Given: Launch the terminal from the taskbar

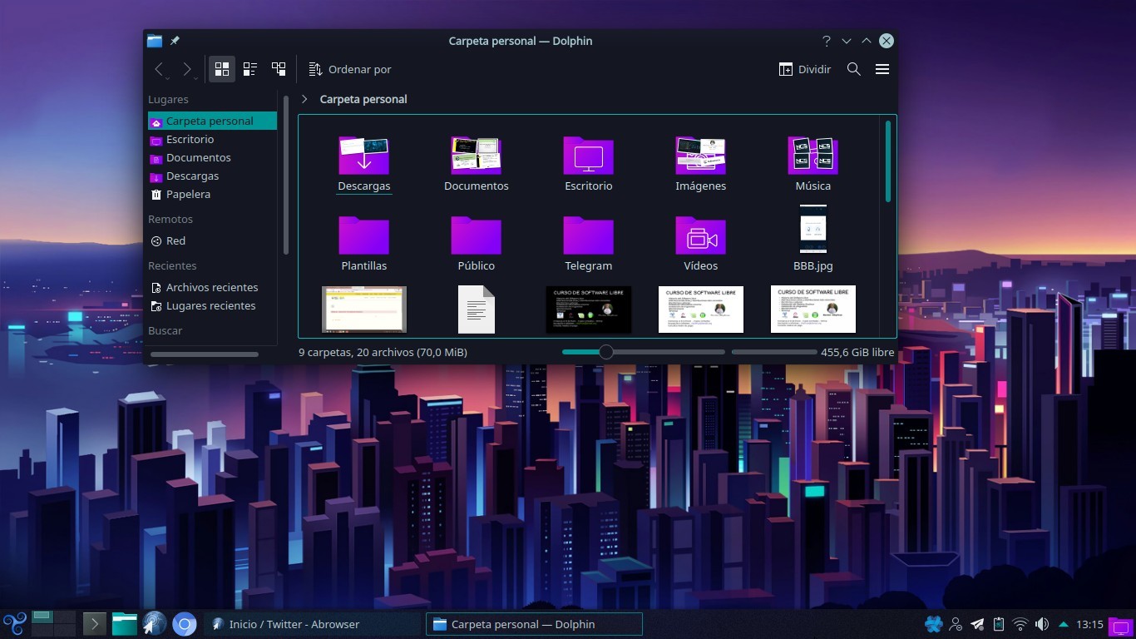Looking at the screenshot, I should tap(95, 624).
